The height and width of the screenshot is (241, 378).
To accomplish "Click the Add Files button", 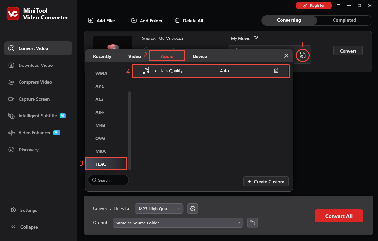I will tap(102, 21).
